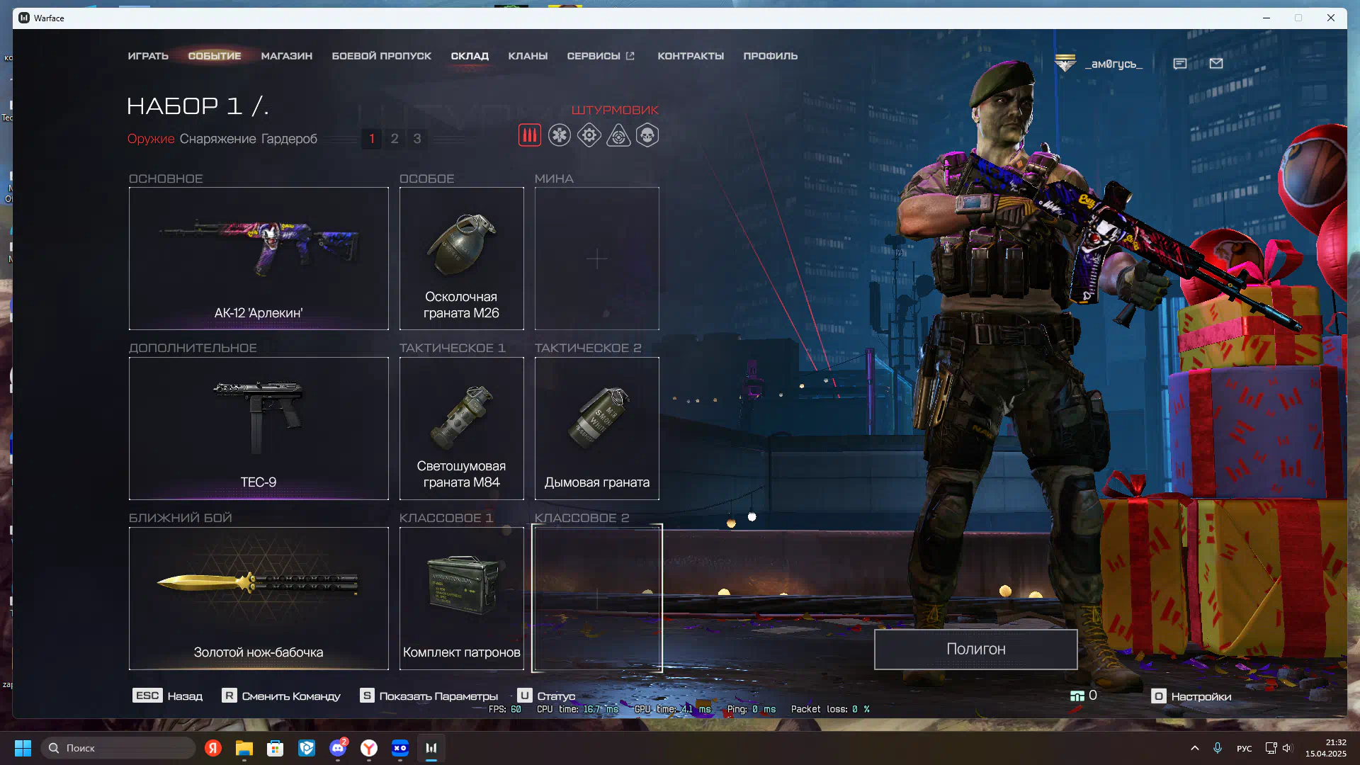Screen dimensions: 1360x765
Task: Click the РУС language indicator
Action: [x=1245, y=748]
